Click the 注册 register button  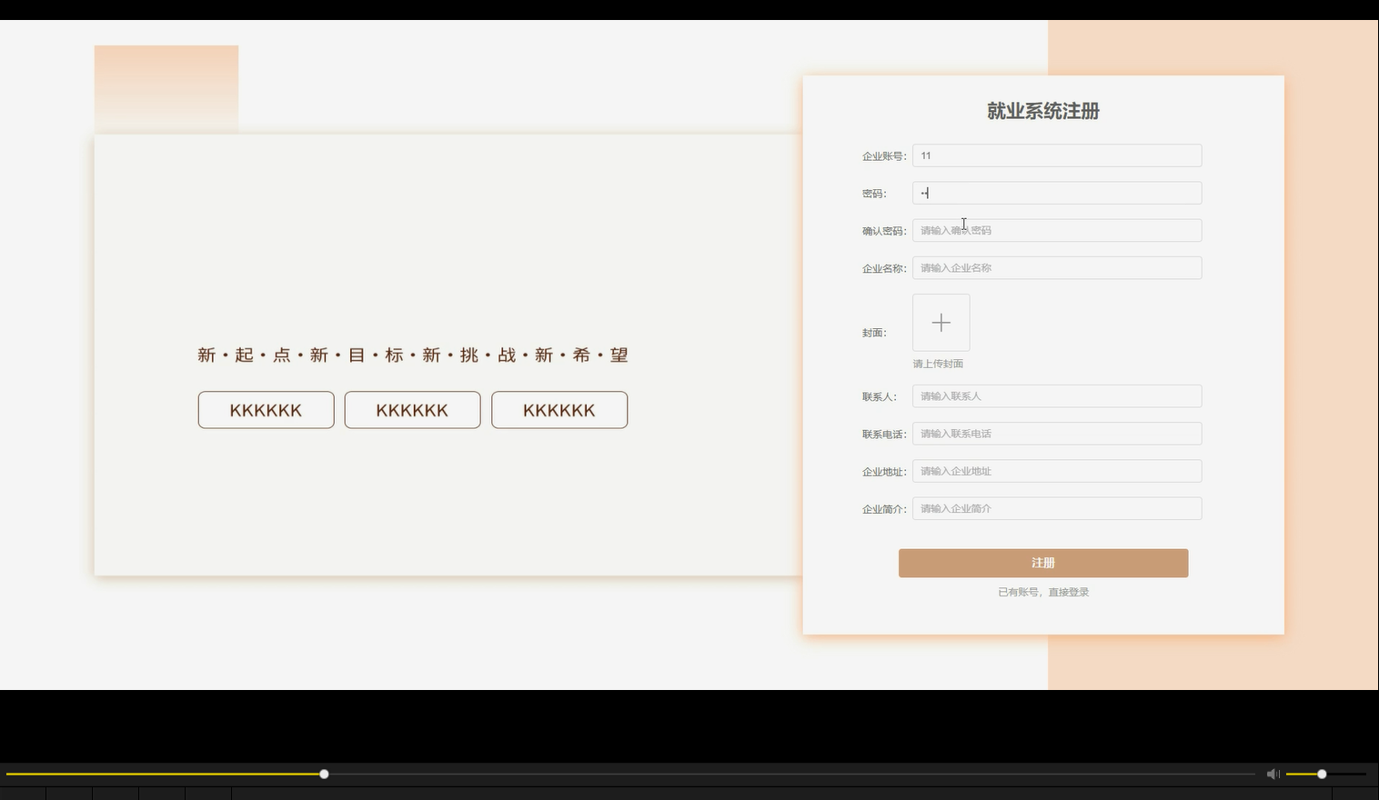coord(1042,563)
